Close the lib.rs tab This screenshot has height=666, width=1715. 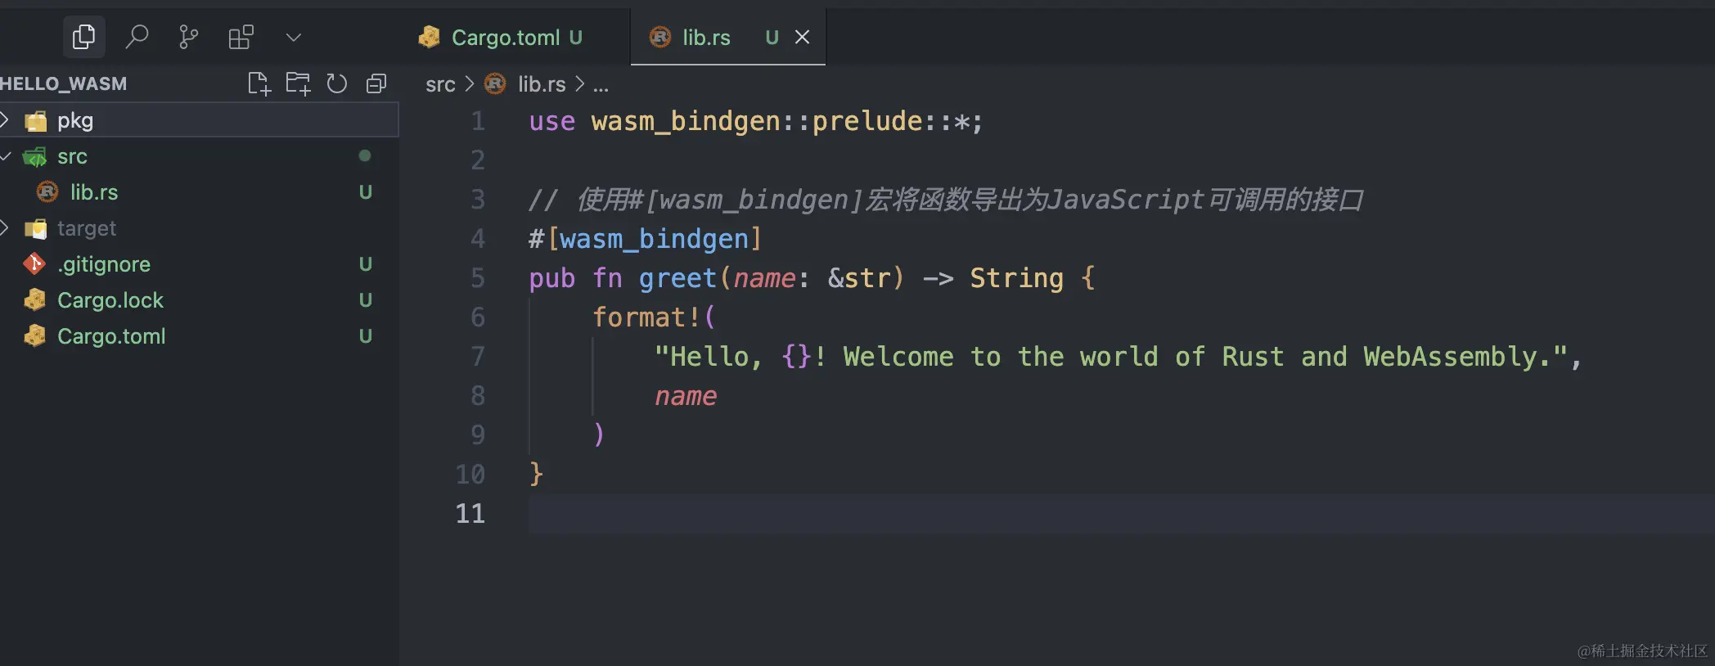click(803, 37)
